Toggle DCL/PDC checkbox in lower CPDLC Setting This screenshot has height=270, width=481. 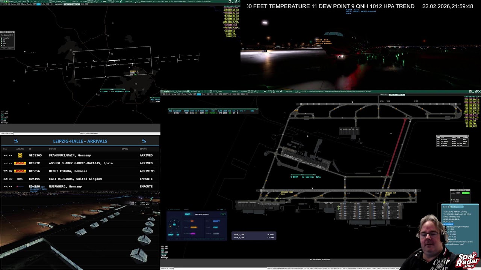pos(451,200)
